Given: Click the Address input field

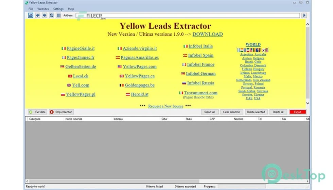Looking at the screenshot, I should pyautogui.click(x=188, y=15).
